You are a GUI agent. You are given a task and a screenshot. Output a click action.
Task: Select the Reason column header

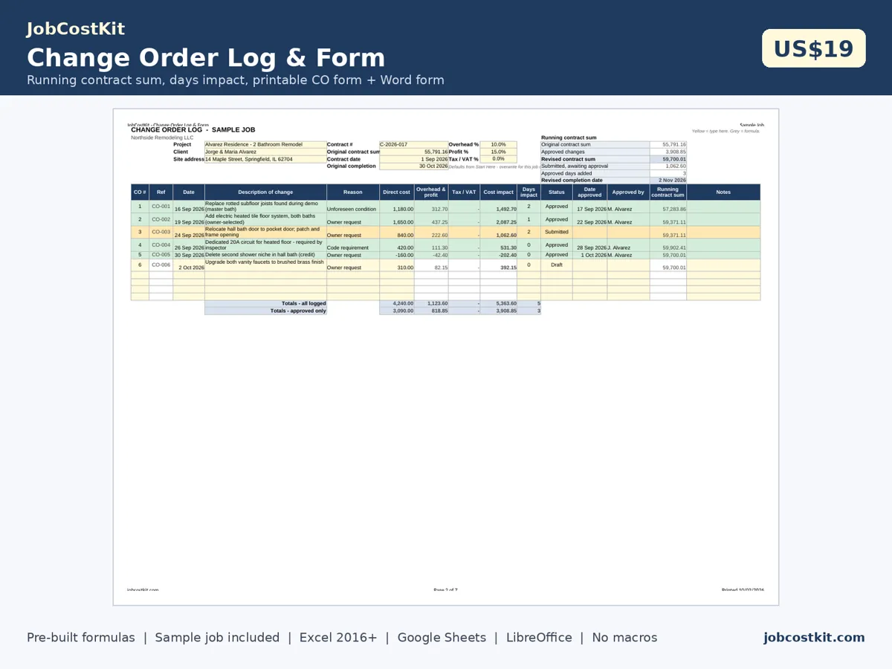click(353, 192)
